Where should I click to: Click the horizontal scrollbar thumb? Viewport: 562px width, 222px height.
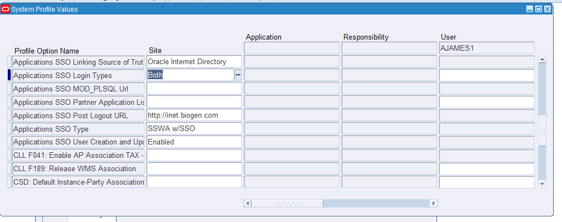click(x=287, y=204)
